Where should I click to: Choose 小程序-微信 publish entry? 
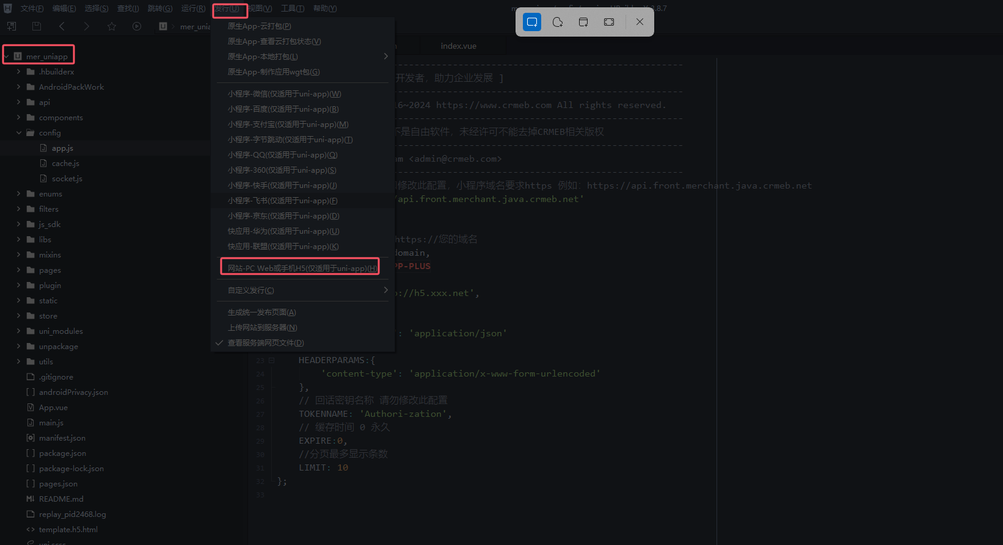click(x=285, y=94)
